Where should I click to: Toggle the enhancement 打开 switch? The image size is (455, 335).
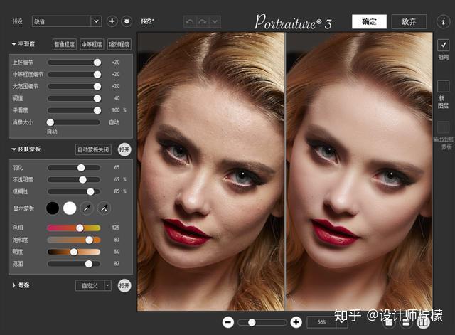pos(124,285)
